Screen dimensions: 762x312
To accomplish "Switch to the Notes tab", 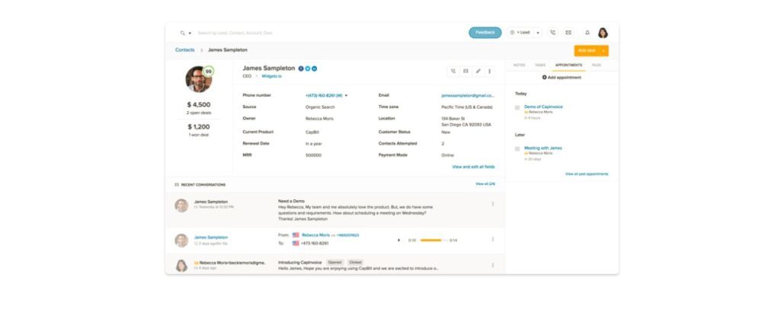I will pyautogui.click(x=519, y=65).
